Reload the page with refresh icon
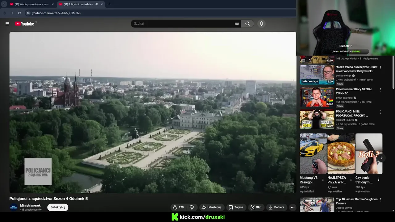The image size is (395, 222). pyautogui.click(x=19, y=13)
